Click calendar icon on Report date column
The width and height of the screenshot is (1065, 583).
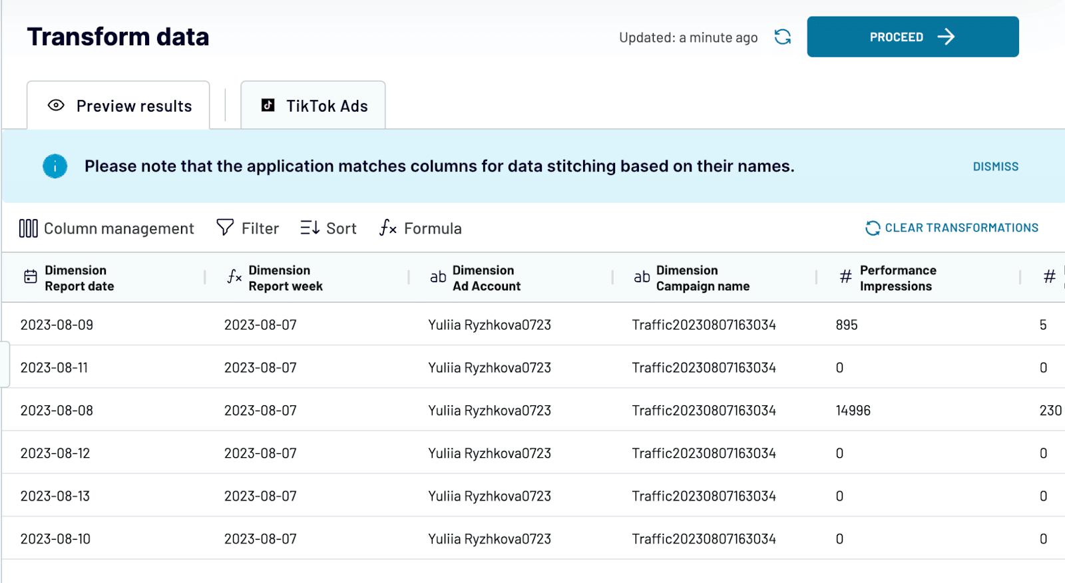(x=31, y=277)
